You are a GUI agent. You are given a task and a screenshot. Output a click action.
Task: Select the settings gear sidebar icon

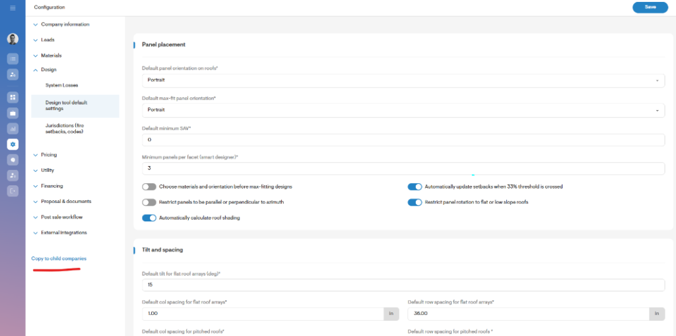13,144
